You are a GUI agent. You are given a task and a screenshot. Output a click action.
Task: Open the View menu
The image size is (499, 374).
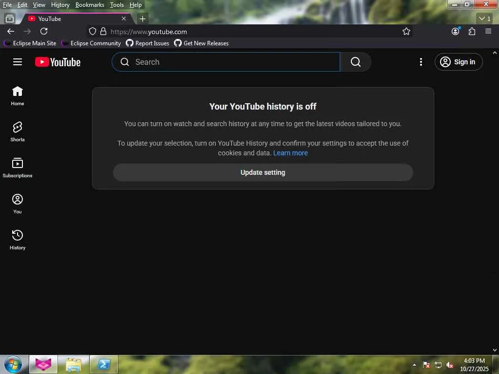click(39, 5)
